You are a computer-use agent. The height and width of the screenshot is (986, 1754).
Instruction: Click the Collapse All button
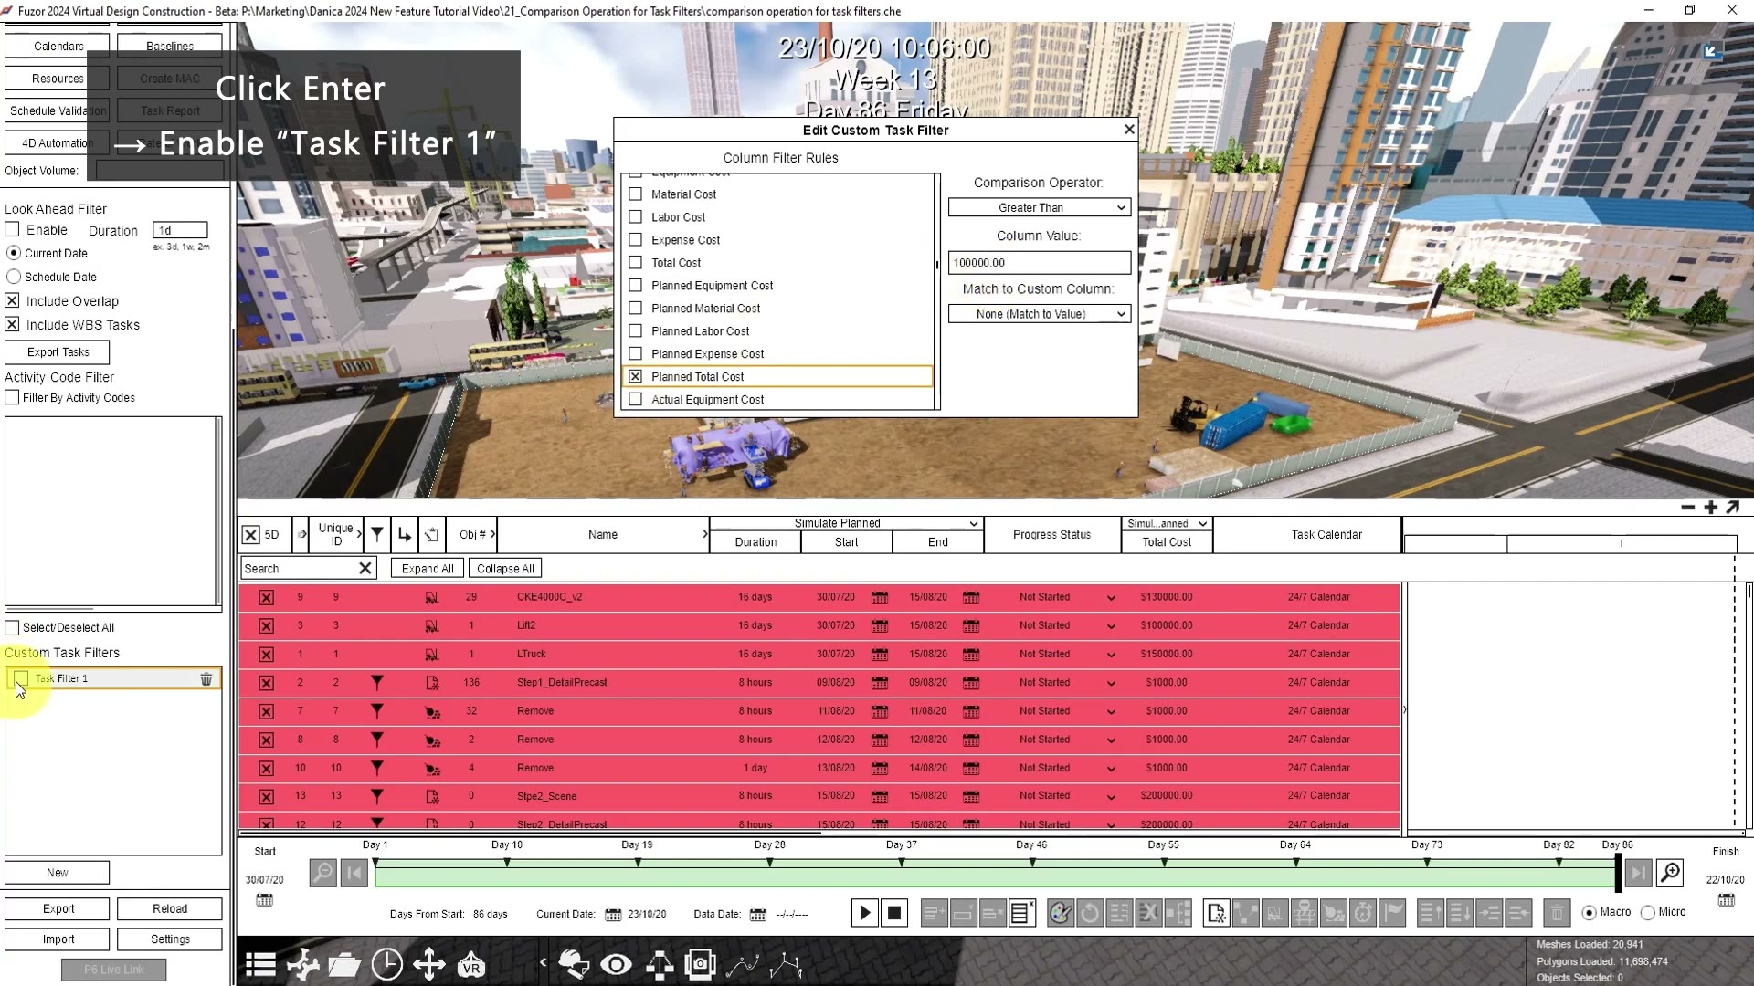(505, 568)
